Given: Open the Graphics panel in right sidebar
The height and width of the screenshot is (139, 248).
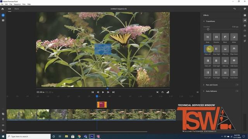Looking at the screenshot, I should pos(245,15).
